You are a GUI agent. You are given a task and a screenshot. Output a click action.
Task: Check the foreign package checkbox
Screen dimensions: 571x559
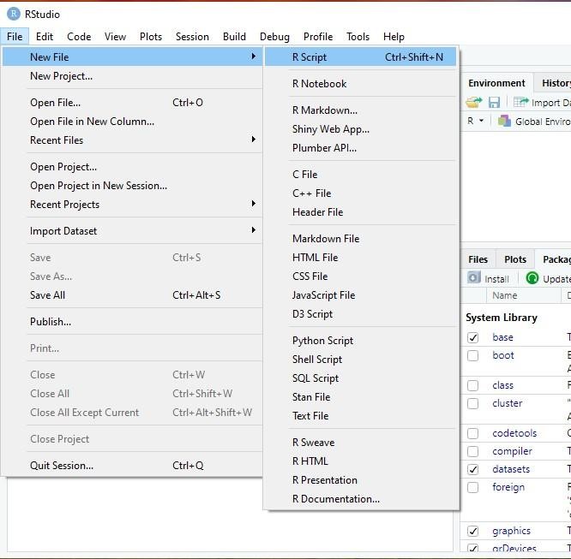coord(472,487)
